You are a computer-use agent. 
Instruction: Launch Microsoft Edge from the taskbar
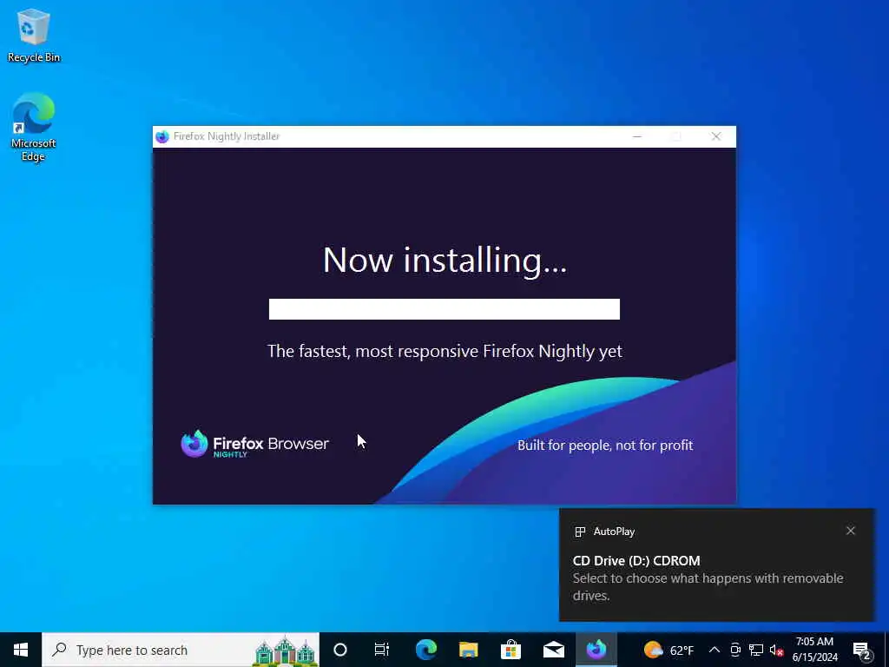(425, 650)
